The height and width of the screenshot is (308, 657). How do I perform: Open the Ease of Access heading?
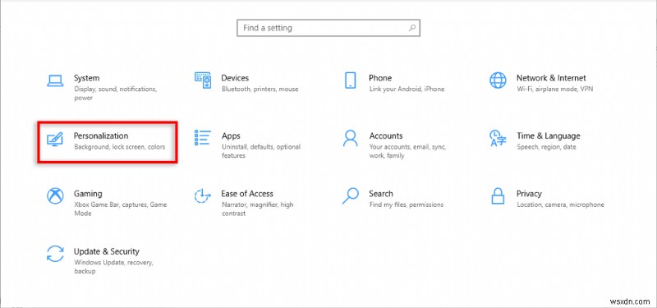click(x=247, y=194)
